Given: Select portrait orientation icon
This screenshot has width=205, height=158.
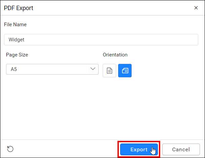Looking at the screenshot, I should pos(109,71).
